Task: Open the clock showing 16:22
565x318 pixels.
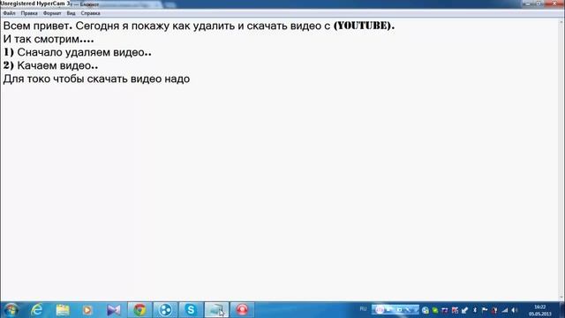Action: click(x=539, y=310)
